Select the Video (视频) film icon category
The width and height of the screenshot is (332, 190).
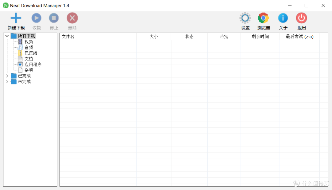tap(20, 42)
